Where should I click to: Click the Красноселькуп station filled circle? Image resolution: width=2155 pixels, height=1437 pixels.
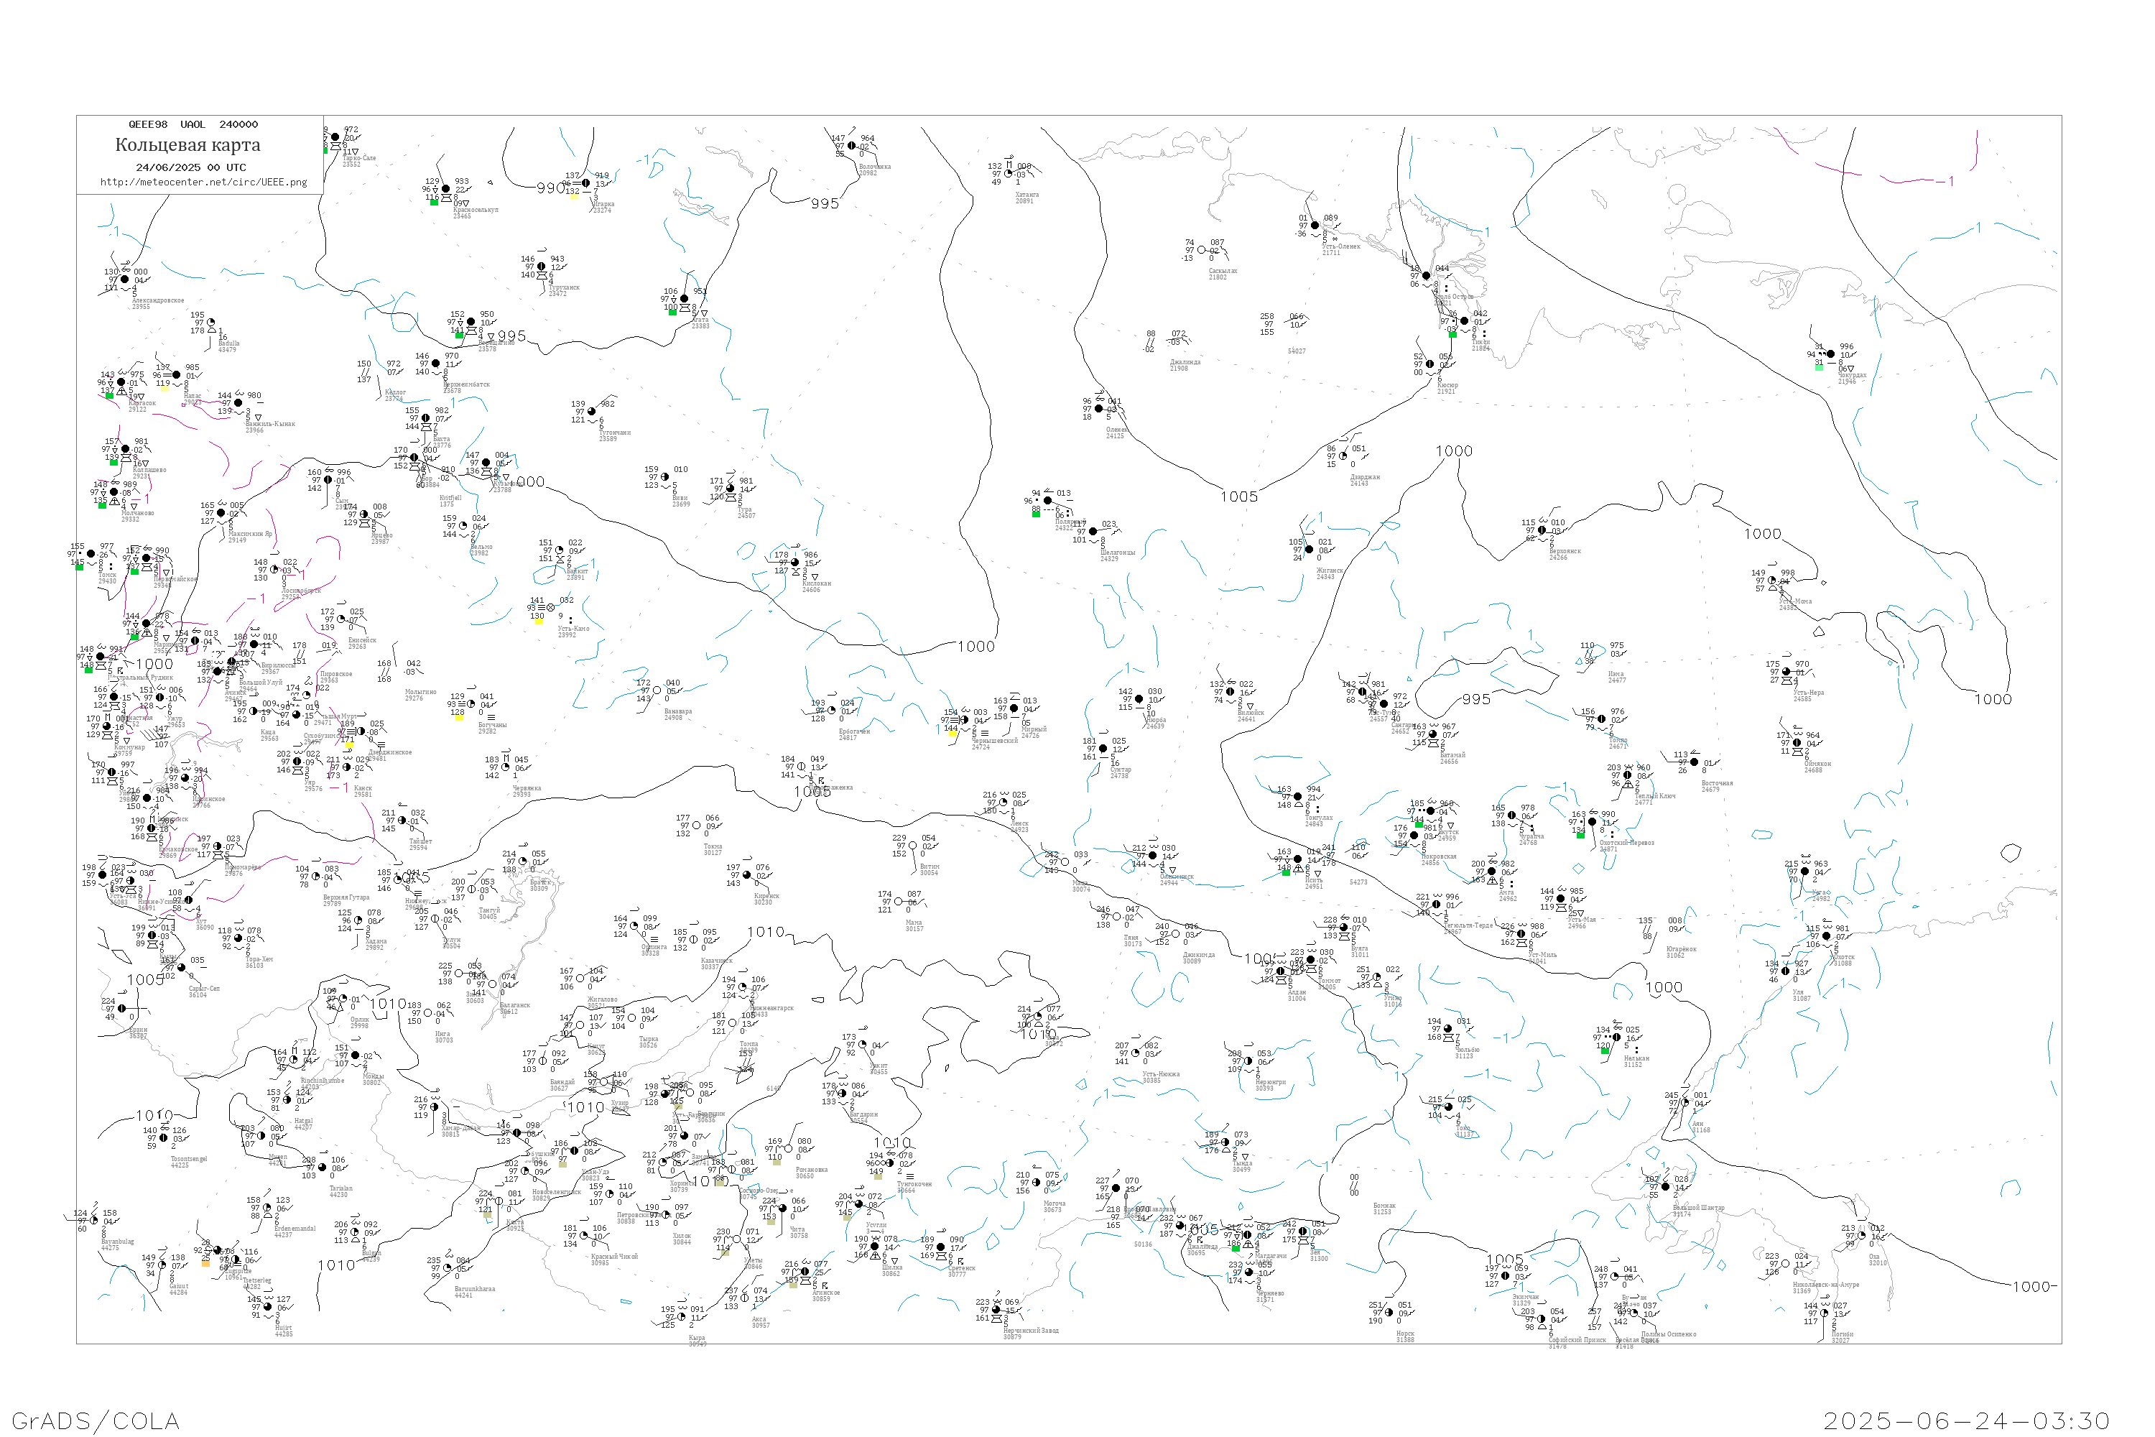(446, 190)
